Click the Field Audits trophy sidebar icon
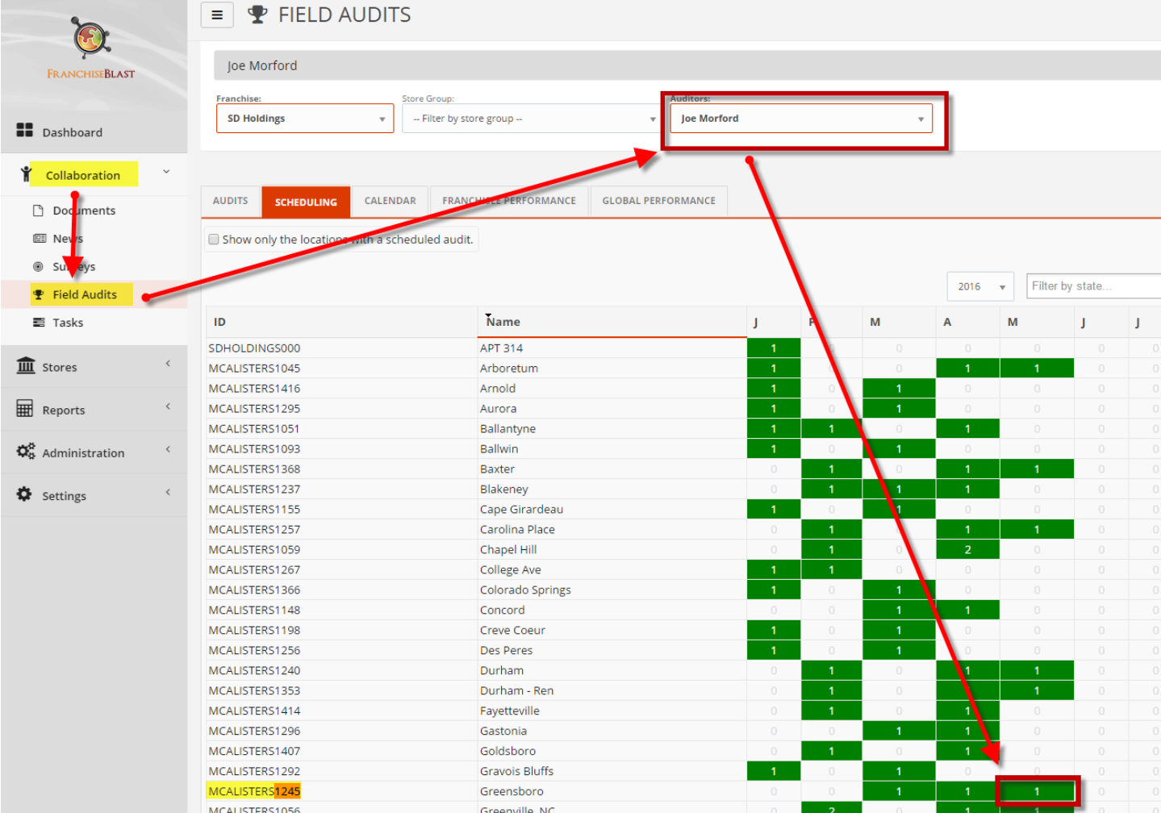 (39, 294)
